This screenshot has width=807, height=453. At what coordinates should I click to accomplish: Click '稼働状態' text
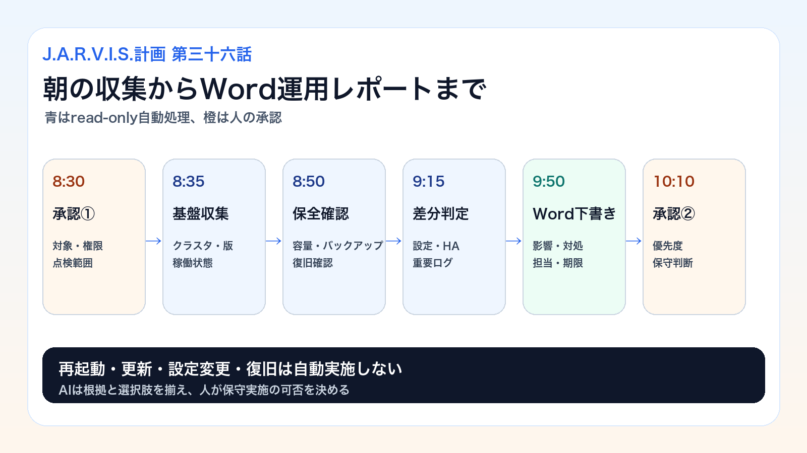coord(193,263)
